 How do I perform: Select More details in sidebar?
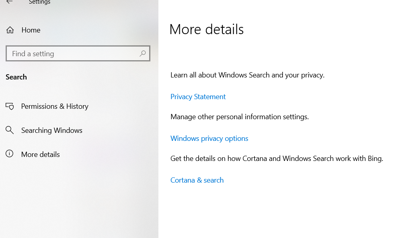(x=41, y=155)
